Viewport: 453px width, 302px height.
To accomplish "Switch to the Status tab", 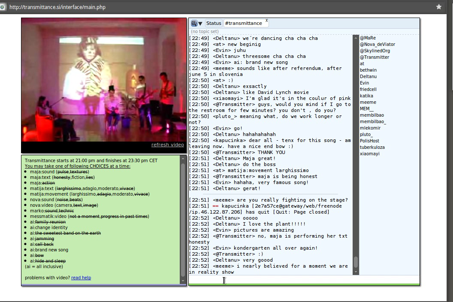I will [x=213, y=23].
